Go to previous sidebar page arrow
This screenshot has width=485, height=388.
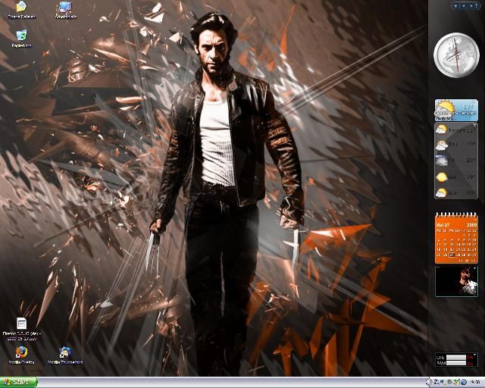(464, 5)
